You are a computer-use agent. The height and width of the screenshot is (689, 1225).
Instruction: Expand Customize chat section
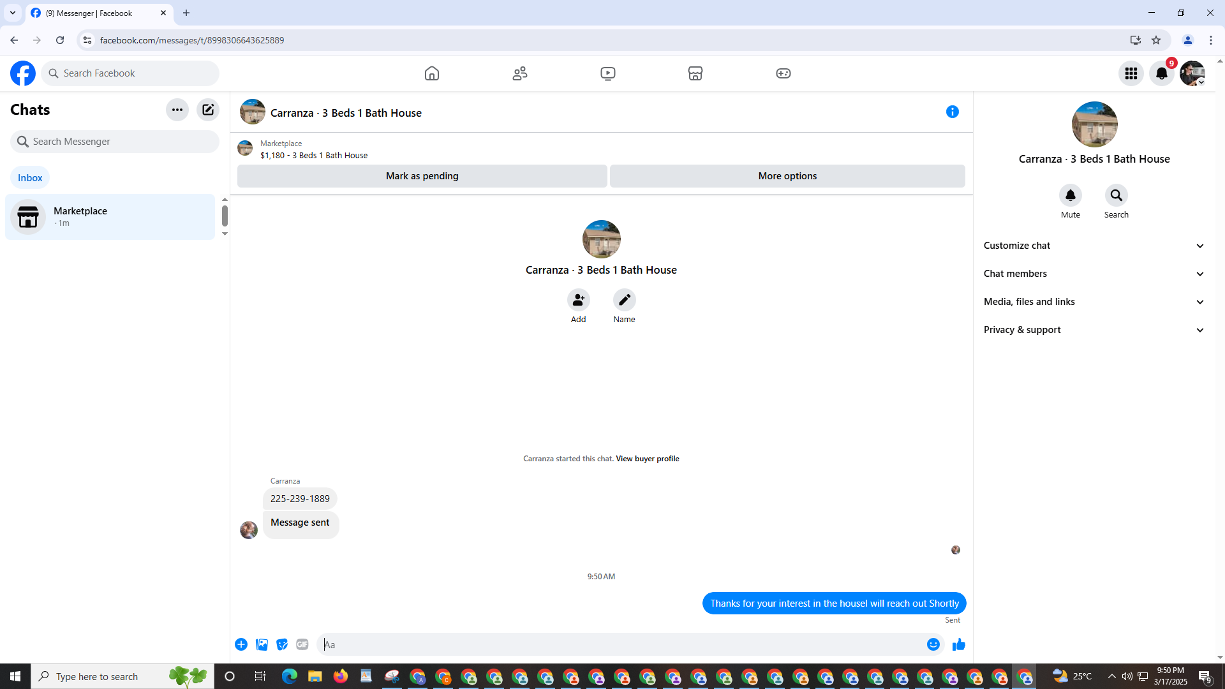click(x=1094, y=246)
